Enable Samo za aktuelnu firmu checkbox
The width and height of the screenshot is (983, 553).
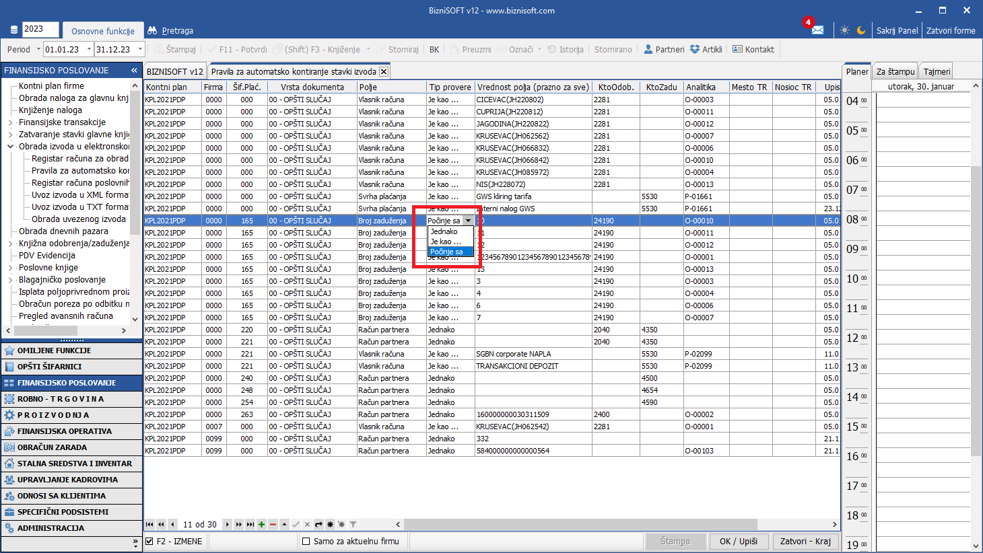pyautogui.click(x=306, y=541)
